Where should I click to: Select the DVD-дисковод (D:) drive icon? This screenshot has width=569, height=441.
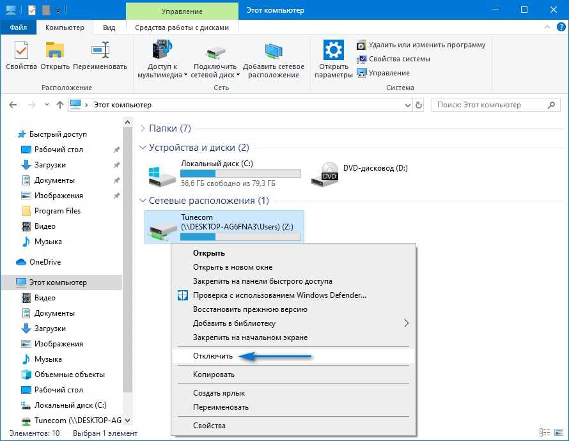coord(325,173)
